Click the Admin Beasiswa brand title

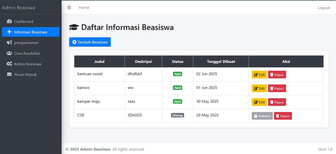pos(19,7)
